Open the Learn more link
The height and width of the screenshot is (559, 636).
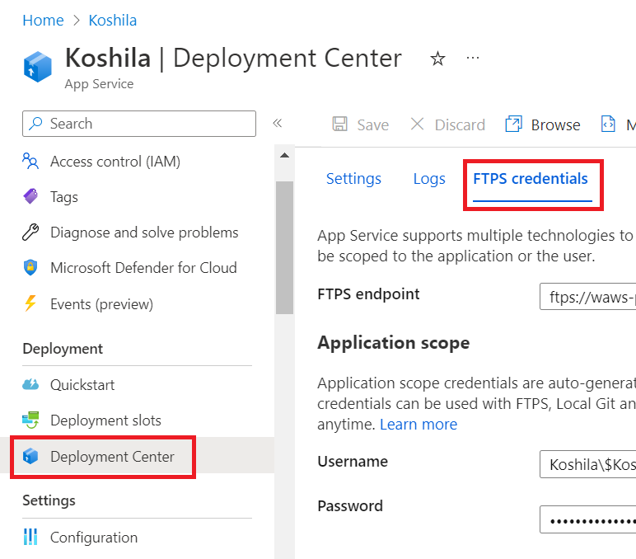pyautogui.click(x=419, y=425)
